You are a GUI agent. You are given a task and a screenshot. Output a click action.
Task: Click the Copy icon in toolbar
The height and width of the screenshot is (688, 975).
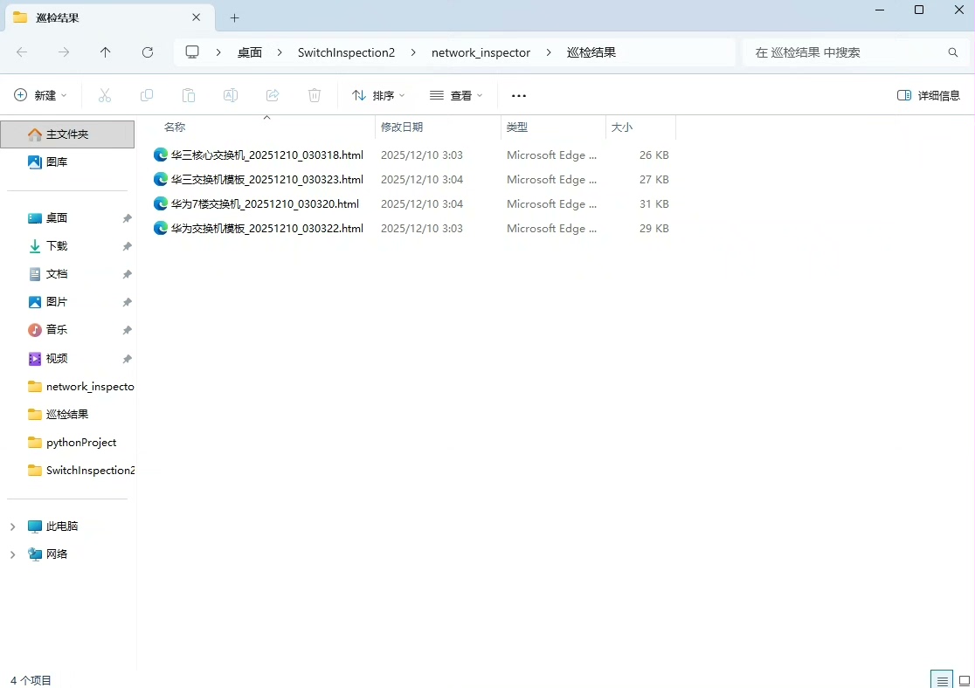(147, 95)
